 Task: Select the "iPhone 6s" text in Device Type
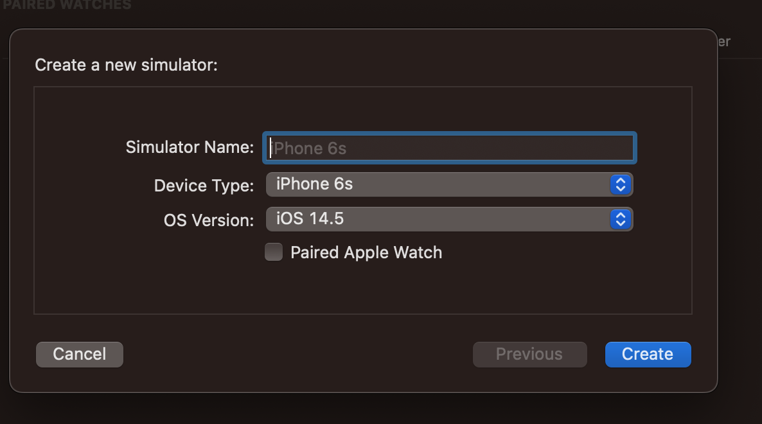tap(314, 184)
